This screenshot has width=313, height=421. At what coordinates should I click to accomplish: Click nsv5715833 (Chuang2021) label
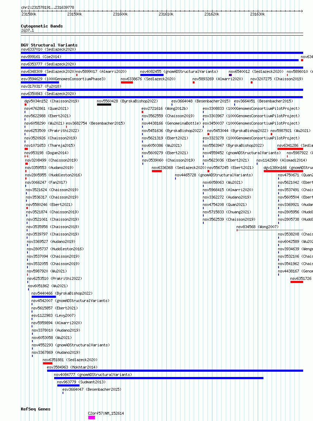click(227, 212)
